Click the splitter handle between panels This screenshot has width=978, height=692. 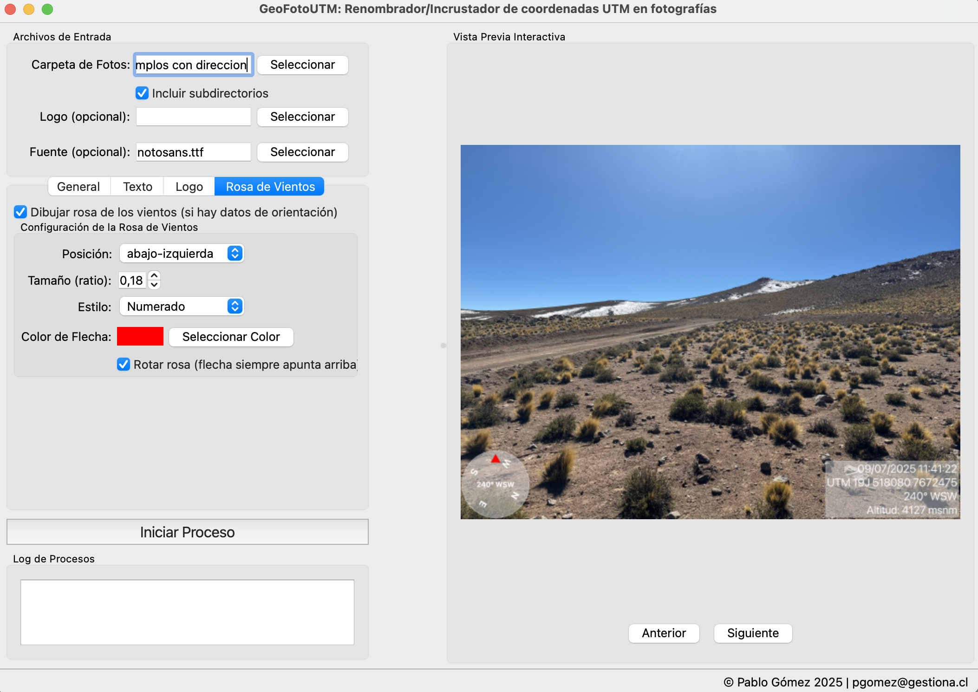[443, 346]
